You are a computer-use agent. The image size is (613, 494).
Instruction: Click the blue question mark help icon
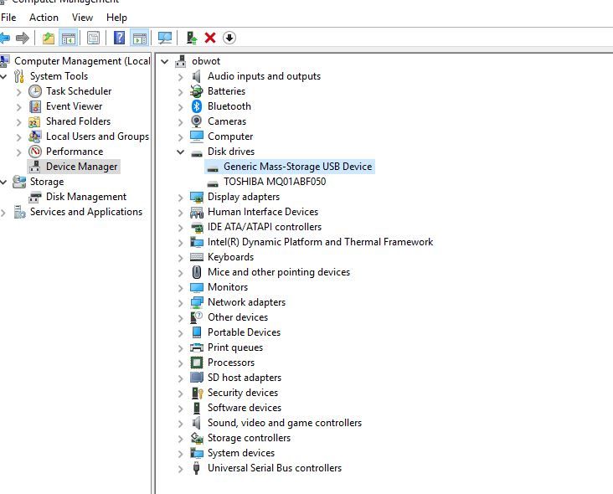tap(120, 38)
